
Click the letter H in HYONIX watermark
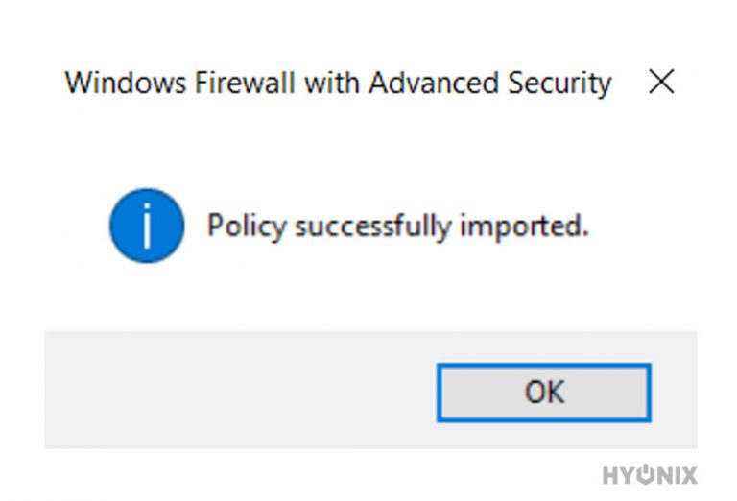[x=610, y=474]
